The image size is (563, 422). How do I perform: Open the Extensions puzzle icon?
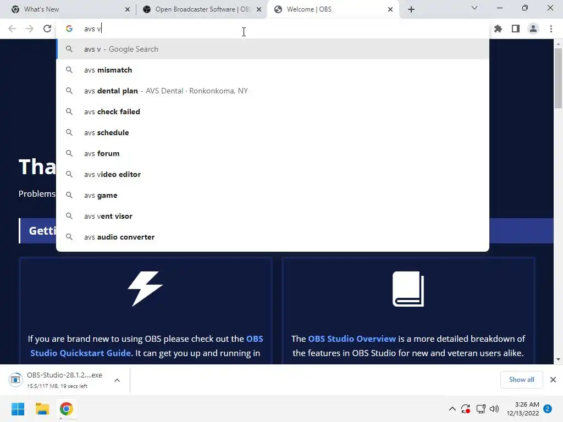click(x=498, y=29)
